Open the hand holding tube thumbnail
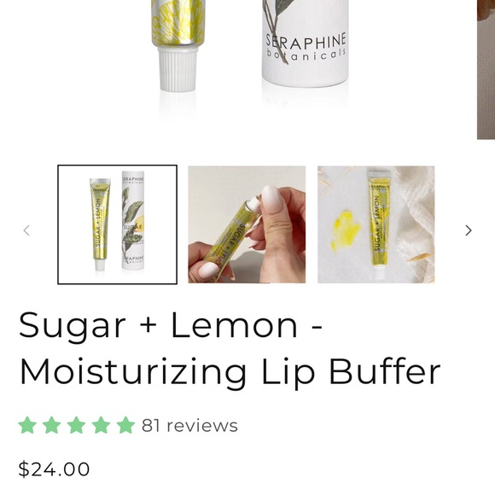This screenshot has height=495, width=495. (247, 224)
